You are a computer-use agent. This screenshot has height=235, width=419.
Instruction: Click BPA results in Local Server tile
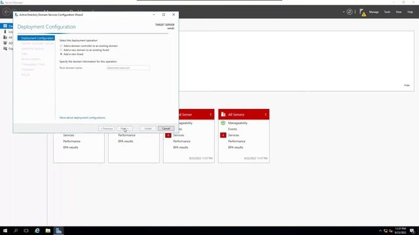click(x=181, y=148)
